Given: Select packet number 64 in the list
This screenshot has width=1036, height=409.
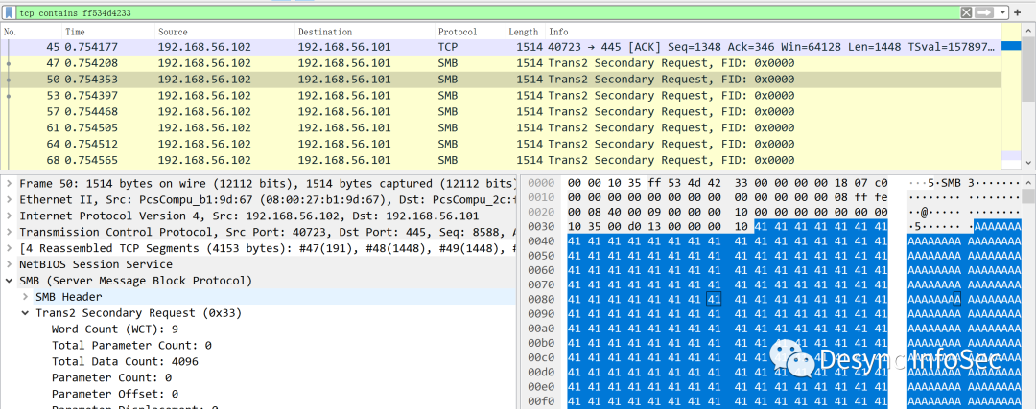Looking at the screenshot, I should (501, 144).
